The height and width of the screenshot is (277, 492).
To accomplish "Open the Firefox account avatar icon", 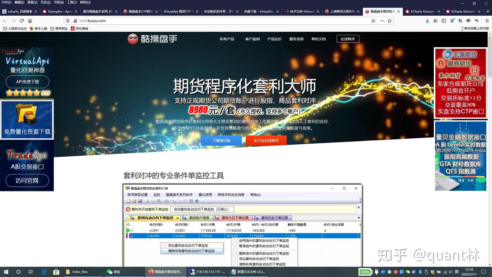I will pyautogui.click(x=452, y=21).
